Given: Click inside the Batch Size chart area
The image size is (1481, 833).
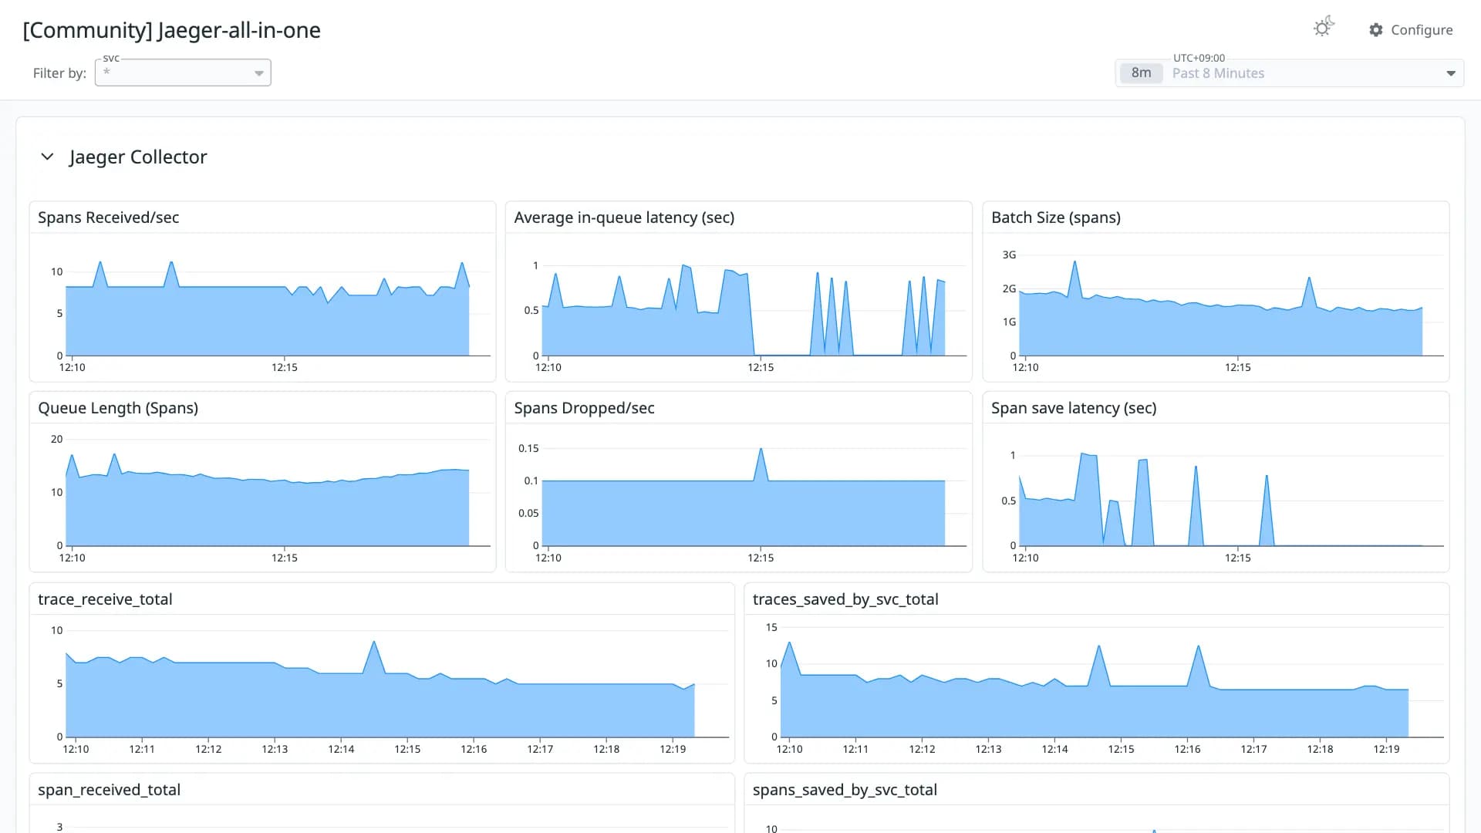Looking at the screenshot, I should pos(1220,309).
